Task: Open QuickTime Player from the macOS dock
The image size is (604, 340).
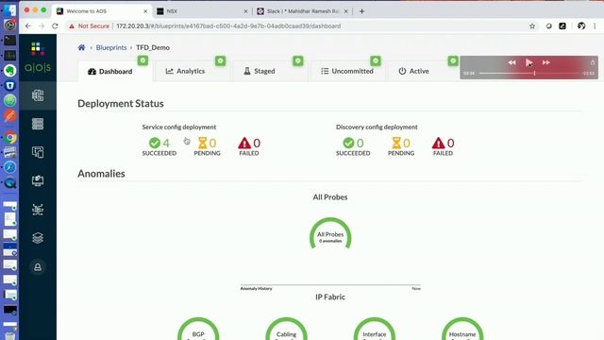Action: click(x=10, y=182)
